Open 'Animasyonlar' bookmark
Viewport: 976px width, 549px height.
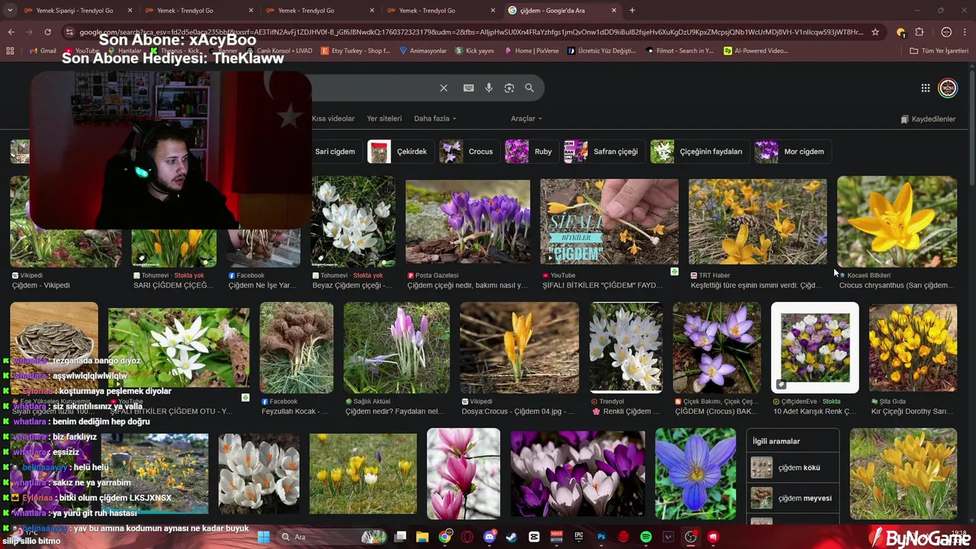click(x=422, y=50)
